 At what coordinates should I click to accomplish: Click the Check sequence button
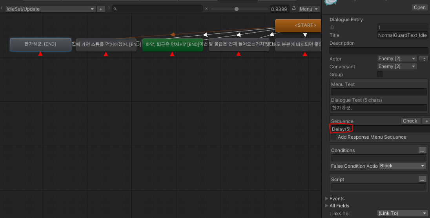(410, 121)
